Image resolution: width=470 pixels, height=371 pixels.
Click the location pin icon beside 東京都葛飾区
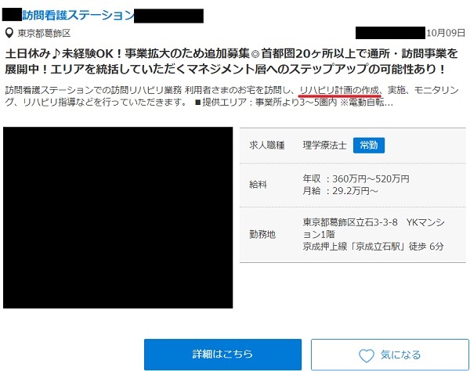pos(9,34)
